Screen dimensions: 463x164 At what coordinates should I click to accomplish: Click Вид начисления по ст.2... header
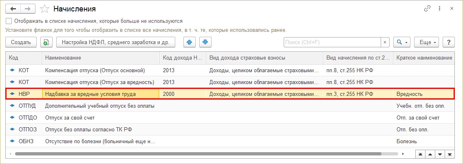coord(358,58)
